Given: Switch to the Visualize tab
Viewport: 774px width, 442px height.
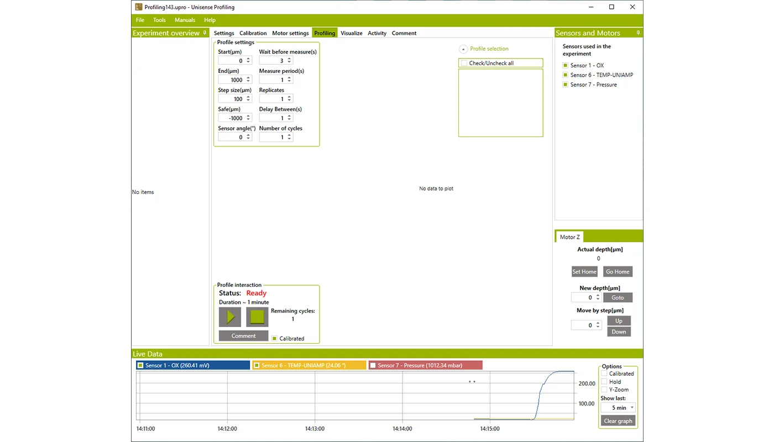Looking at the screenshot, I should [352, 33].
